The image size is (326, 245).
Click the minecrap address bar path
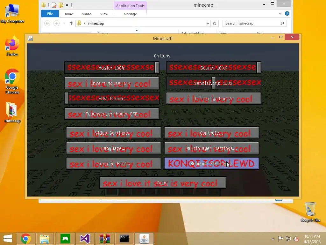(96, 23)
